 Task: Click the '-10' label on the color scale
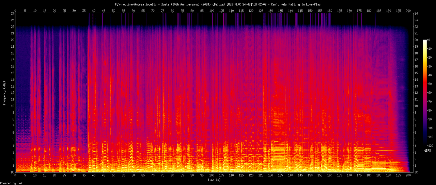(x=429, y=49)
